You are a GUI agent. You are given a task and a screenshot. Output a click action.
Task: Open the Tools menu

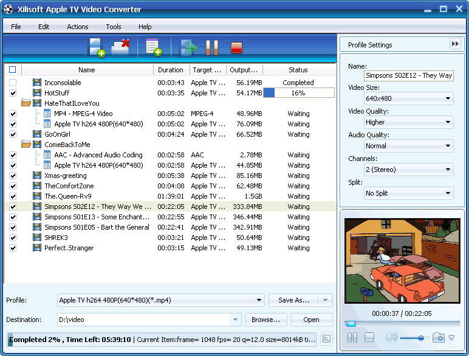(x=113, y=27)
